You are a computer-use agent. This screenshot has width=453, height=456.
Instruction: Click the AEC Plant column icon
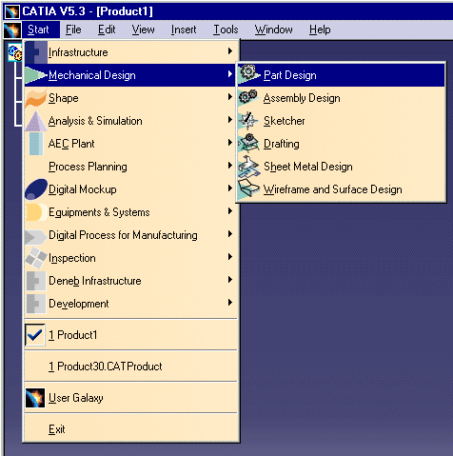pos(36,144)
